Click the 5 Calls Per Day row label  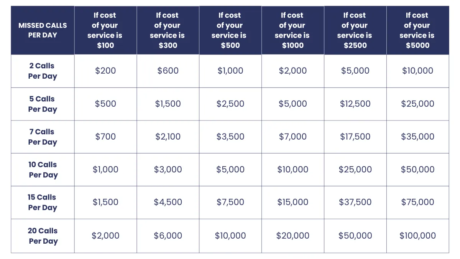(x=43, y=104)
